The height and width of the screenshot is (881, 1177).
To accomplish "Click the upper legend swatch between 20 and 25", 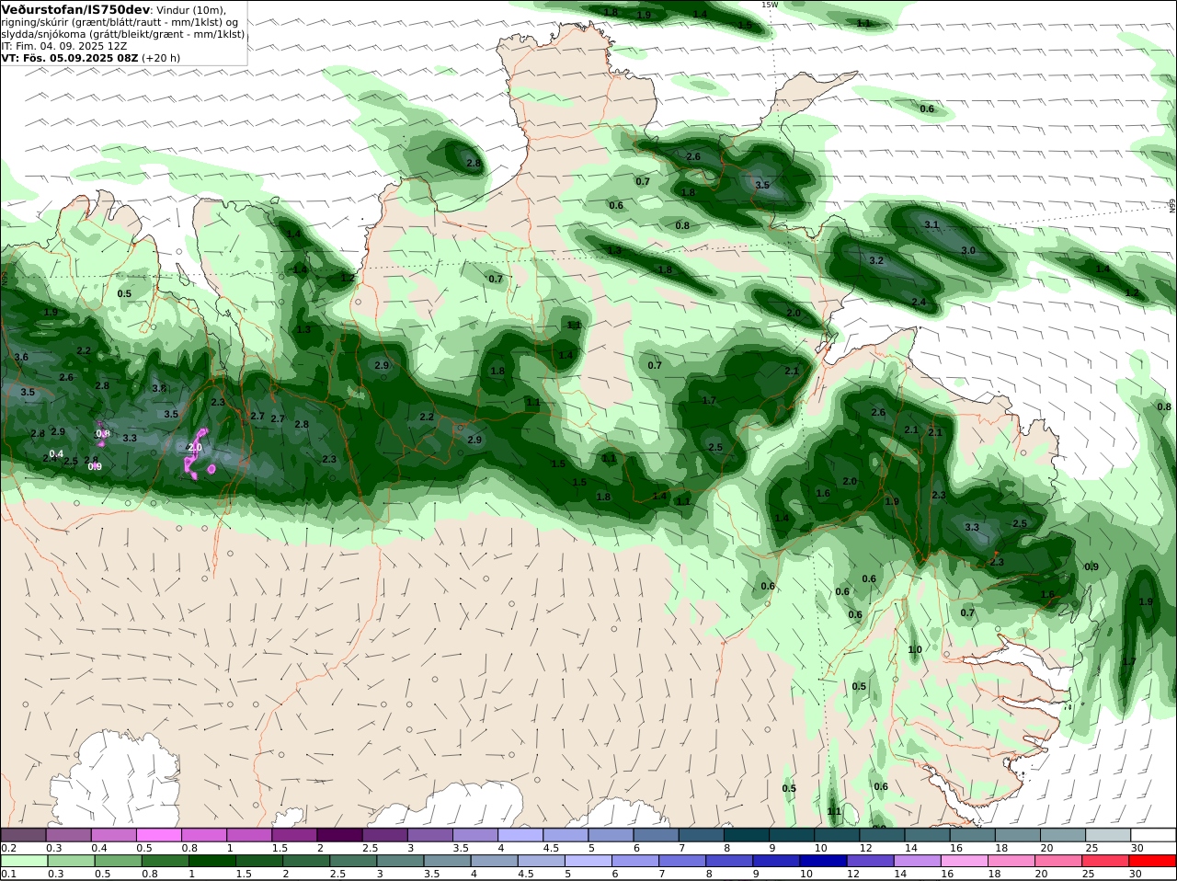I will click(x=1063, y=834).
